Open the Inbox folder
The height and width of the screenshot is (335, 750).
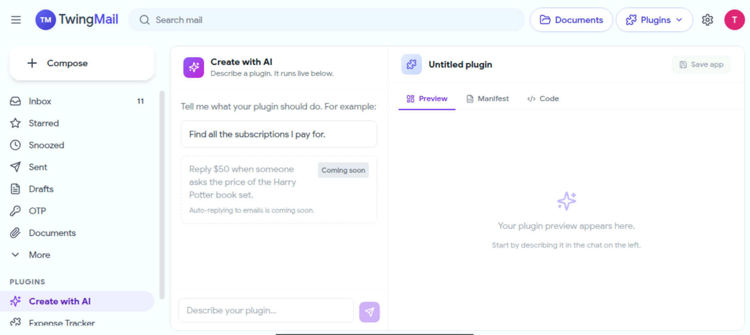[x=77, y=101]
